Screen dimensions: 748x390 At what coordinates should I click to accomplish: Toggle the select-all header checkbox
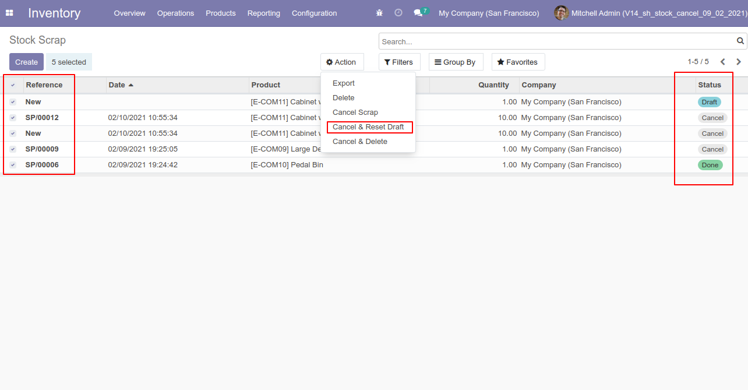click(13, 85)
